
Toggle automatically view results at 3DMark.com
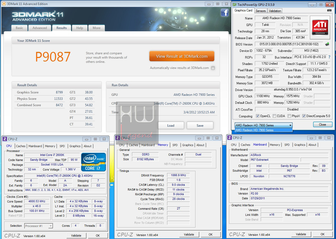coord(213,68)
